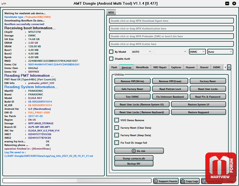239x186 pixels.
Task: Open the rightmost Auto dropdown
Action: 220,52
